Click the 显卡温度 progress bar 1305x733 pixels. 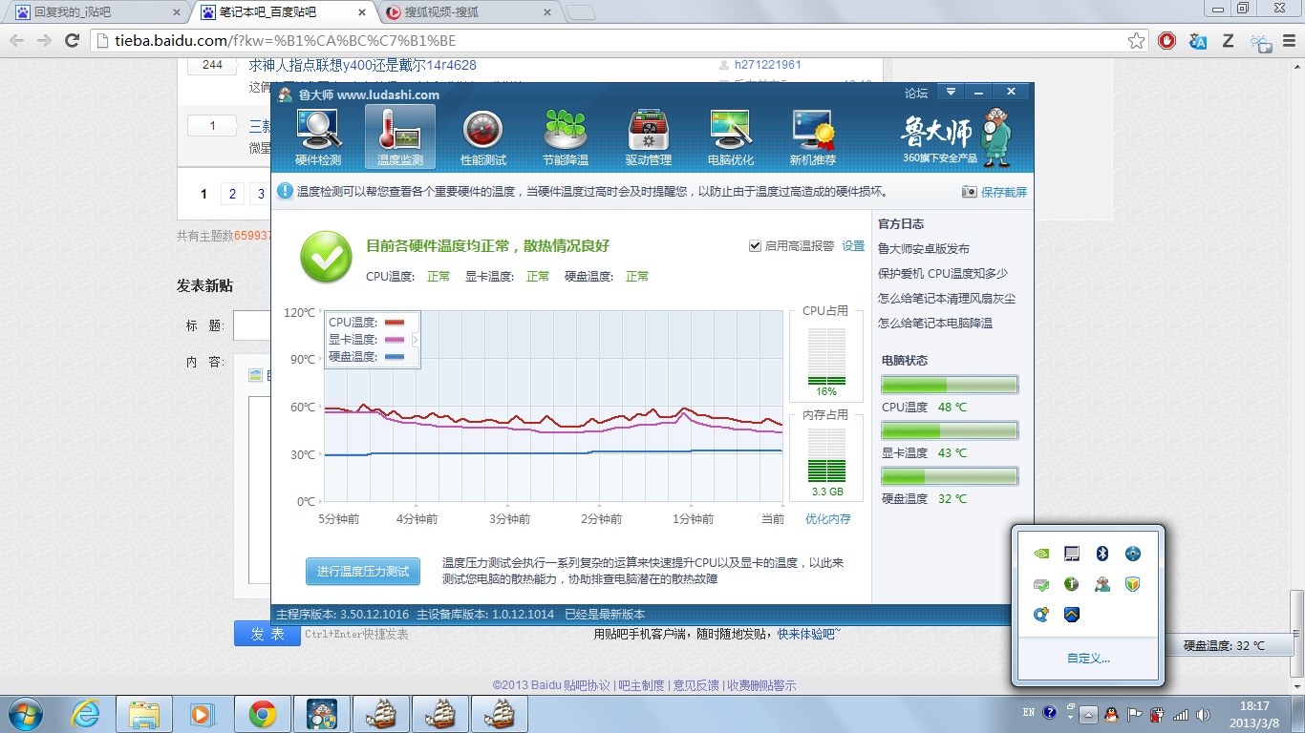tap(950, 430)
